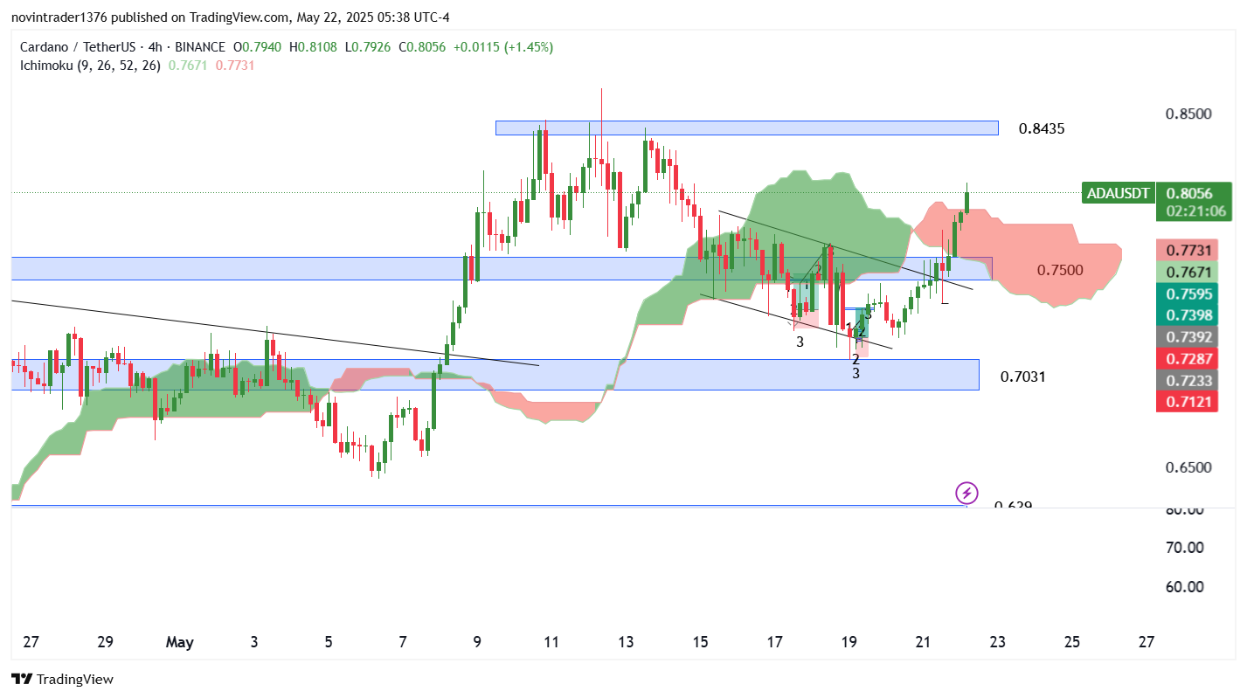Click the countdown timer 02:21:06
Image resolution: width=1247 pixels, height=698 pixels.
(1193, 211)
